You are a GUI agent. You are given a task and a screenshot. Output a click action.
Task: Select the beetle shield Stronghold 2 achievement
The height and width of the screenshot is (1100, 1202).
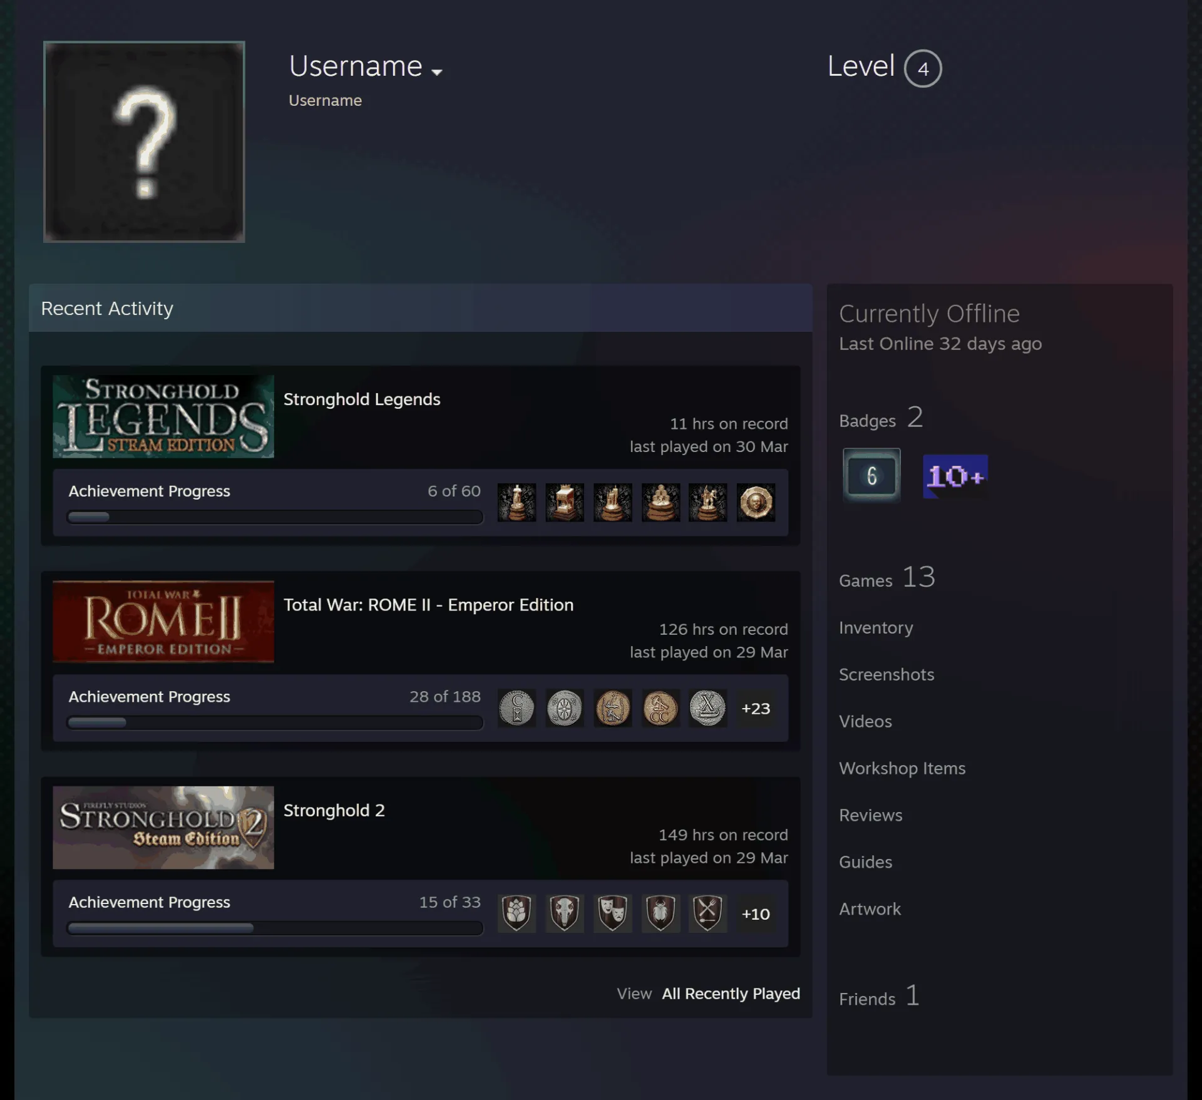(x=660, y=913)
